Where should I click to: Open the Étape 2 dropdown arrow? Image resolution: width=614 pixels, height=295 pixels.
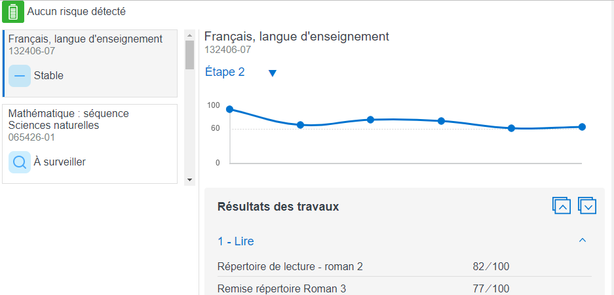273,73
